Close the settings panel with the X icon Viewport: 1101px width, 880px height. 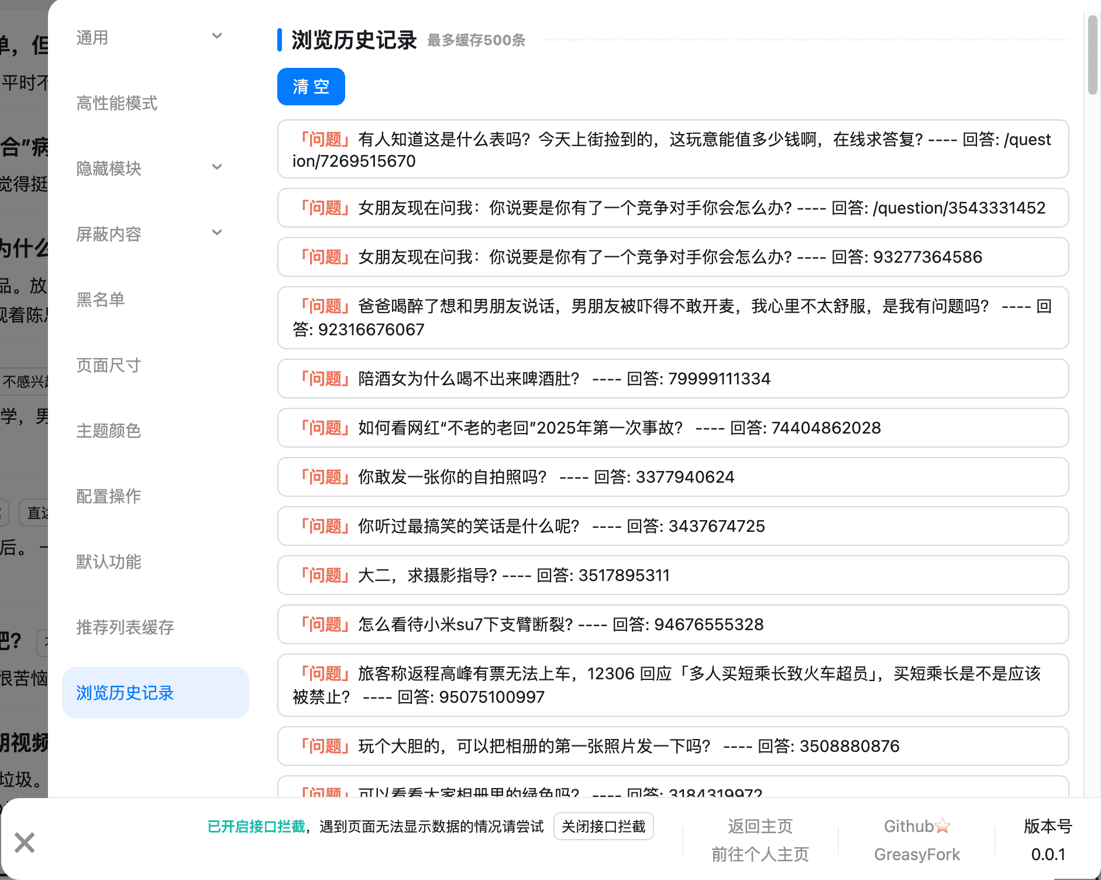[x=25, y=843]
